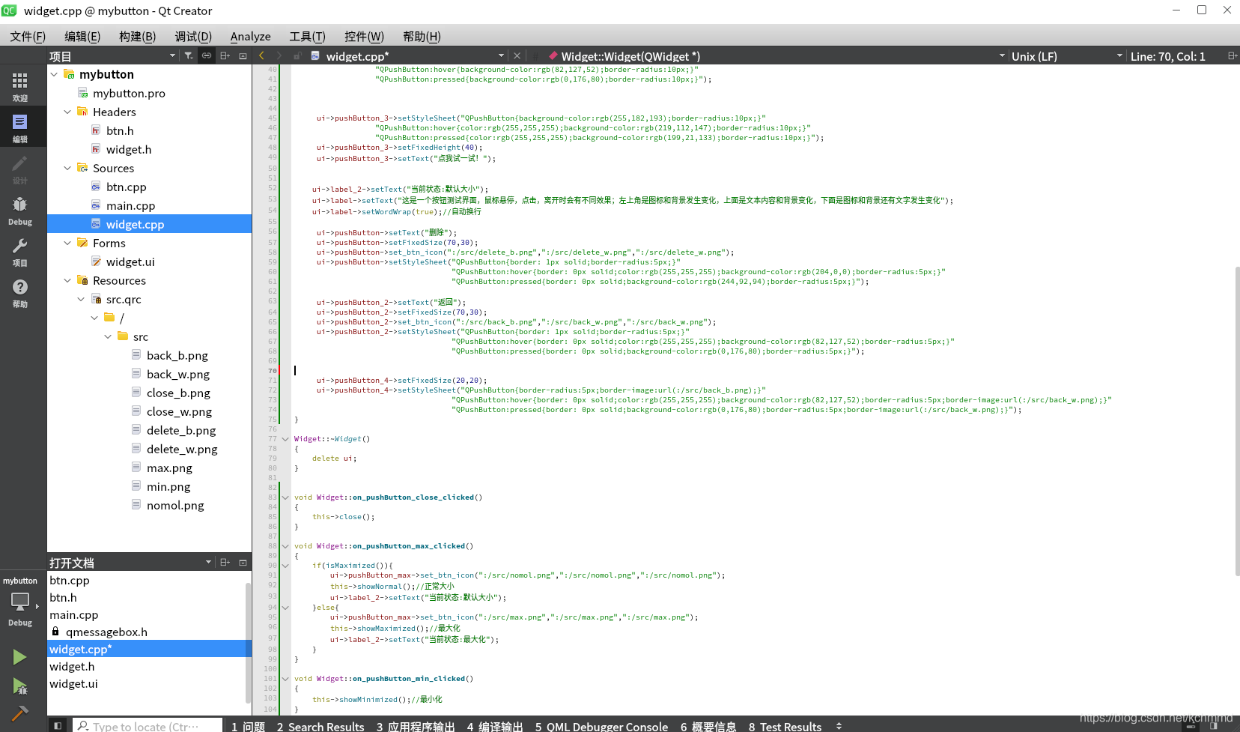Open the mybutton kit selector monitor
Viewport: 1240px width, 732px height.
(x=20, y=602)
